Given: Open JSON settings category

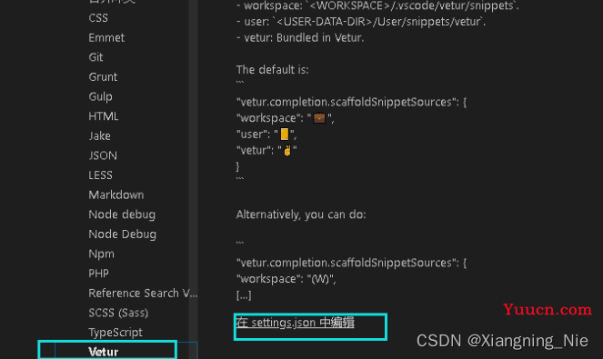Looking at the screenshot, I should [103, 155].
